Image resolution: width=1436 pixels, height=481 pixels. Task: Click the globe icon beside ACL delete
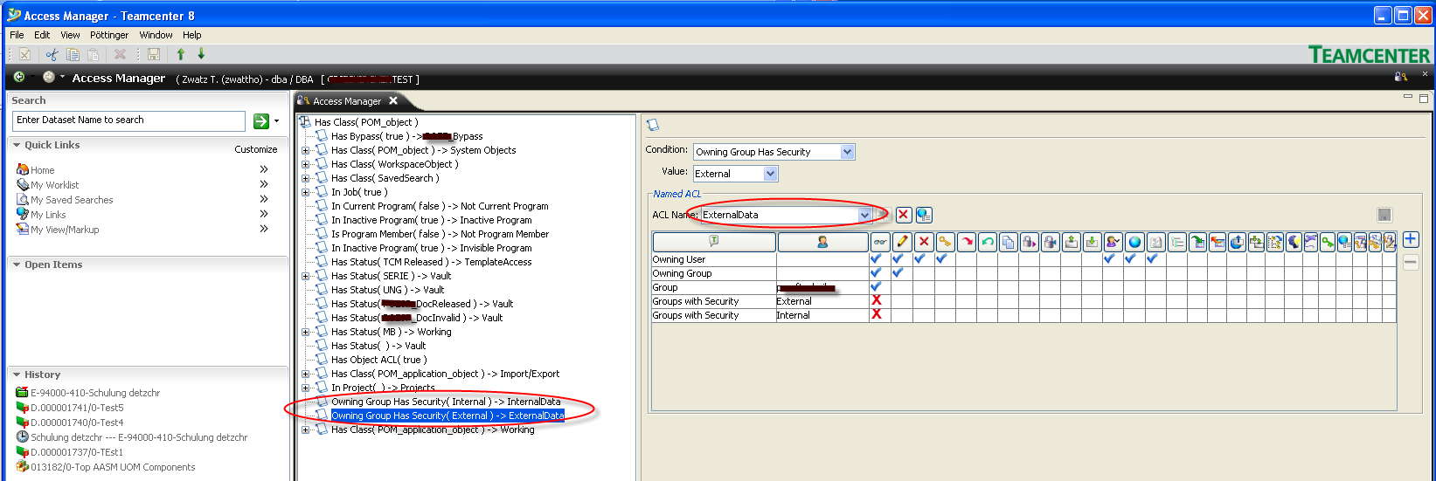(924, 215)
